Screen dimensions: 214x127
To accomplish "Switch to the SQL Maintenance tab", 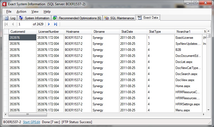I will tap(119, 18).
